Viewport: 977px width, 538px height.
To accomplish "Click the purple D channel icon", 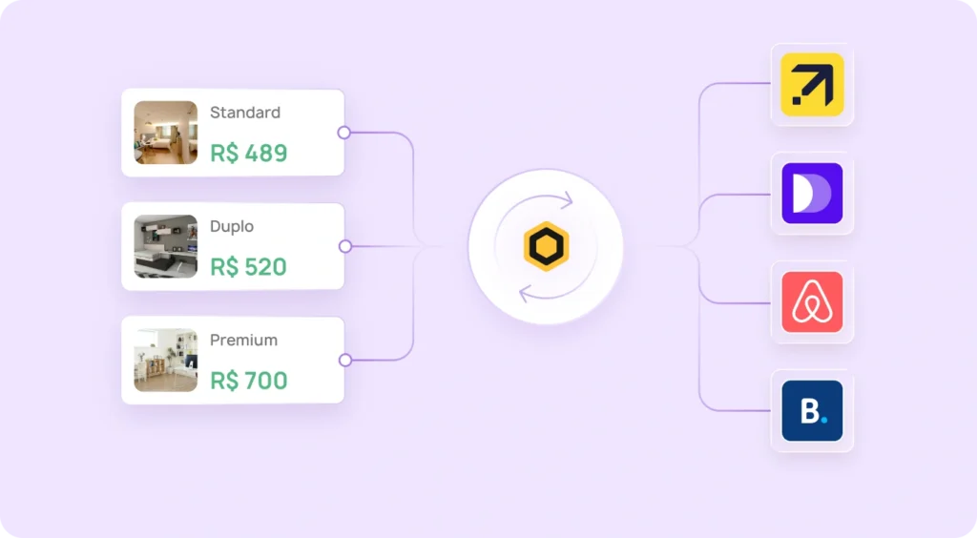I will [x=812, y=194].
